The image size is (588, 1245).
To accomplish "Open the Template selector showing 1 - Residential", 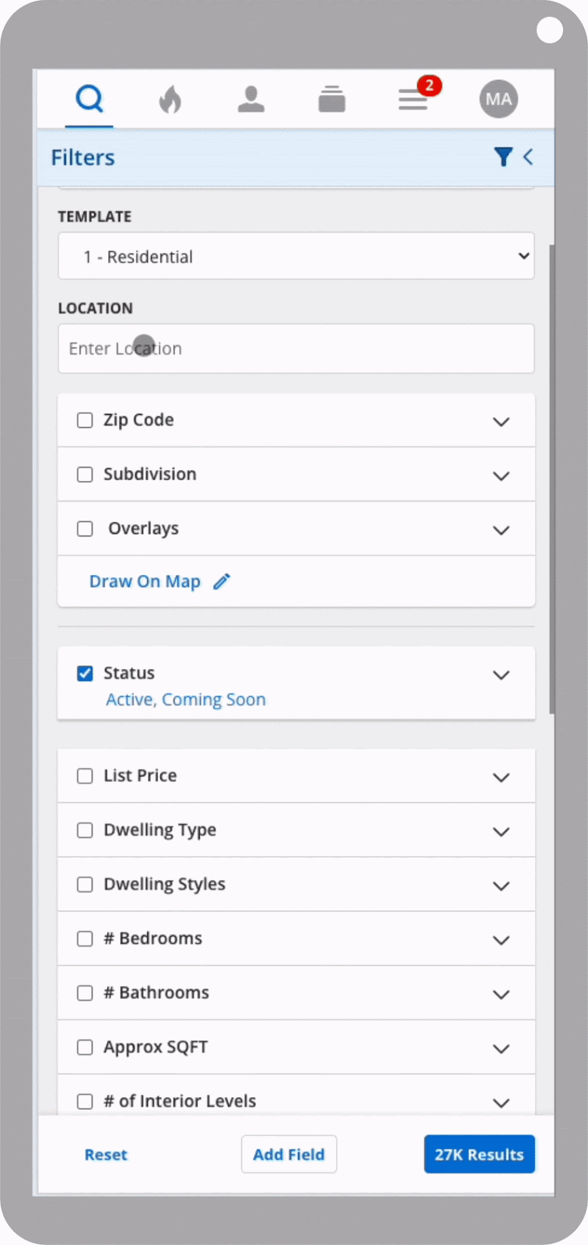I will (296, 256).
